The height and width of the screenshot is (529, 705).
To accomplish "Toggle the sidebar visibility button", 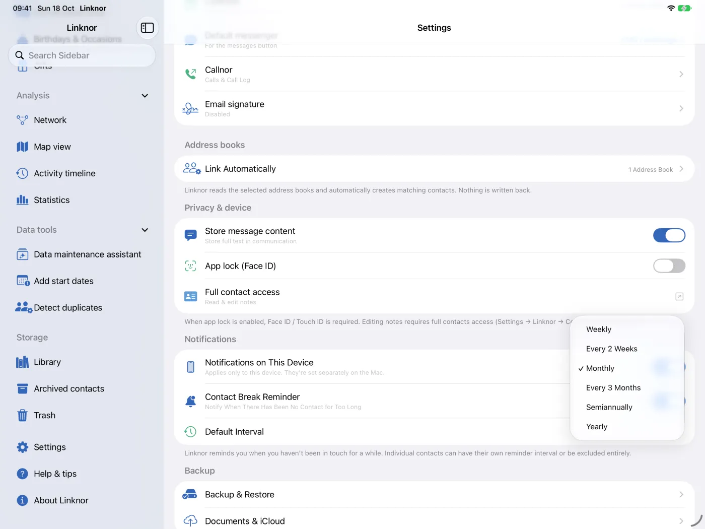I will [148, 28].
